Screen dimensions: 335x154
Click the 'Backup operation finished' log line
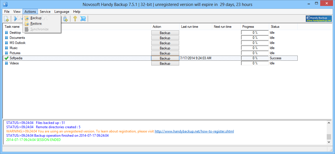[x=58, y=136]
